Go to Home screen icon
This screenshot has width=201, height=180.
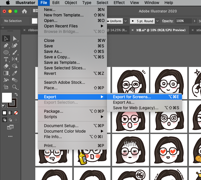24,11
